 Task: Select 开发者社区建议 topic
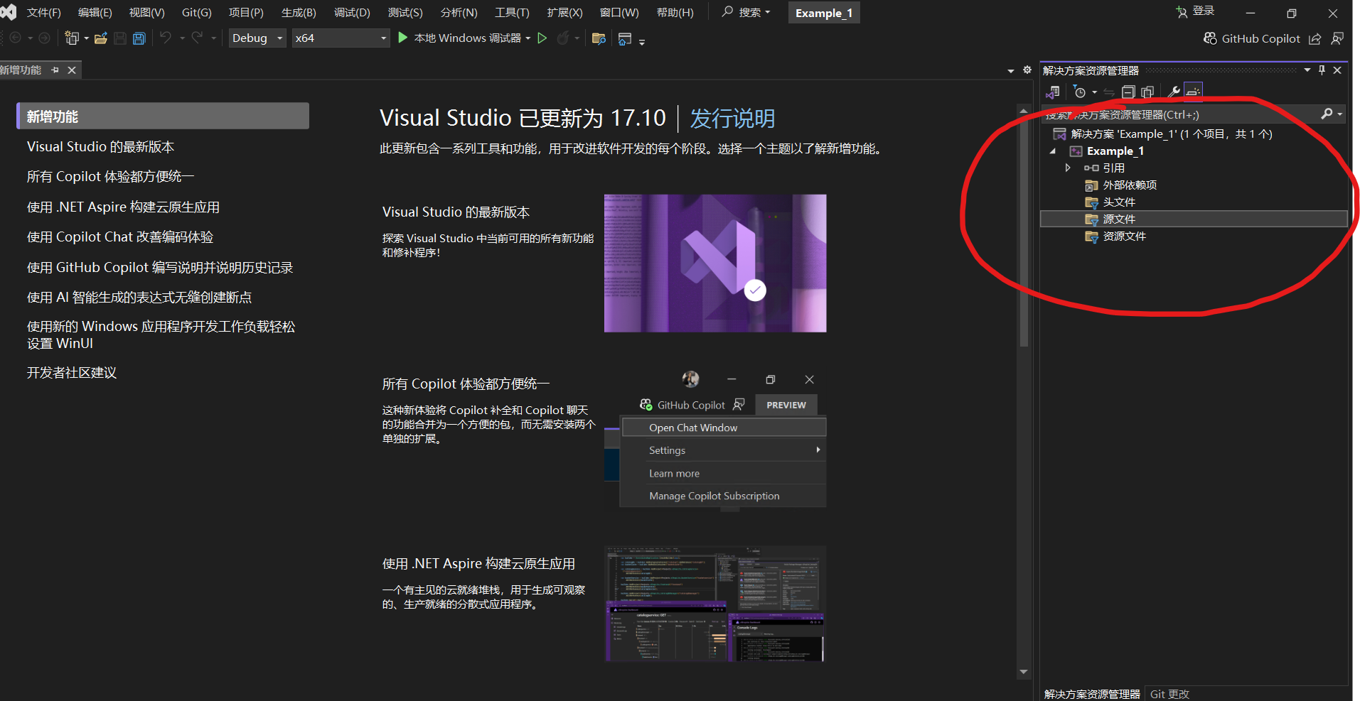pos(72,372)
